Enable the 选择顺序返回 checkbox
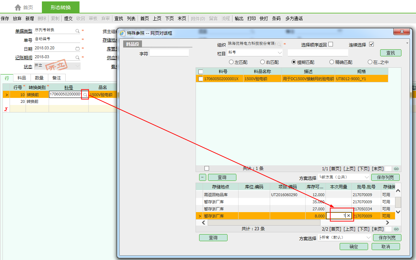Viewport: 416px width, 260px height. (331, 44)
